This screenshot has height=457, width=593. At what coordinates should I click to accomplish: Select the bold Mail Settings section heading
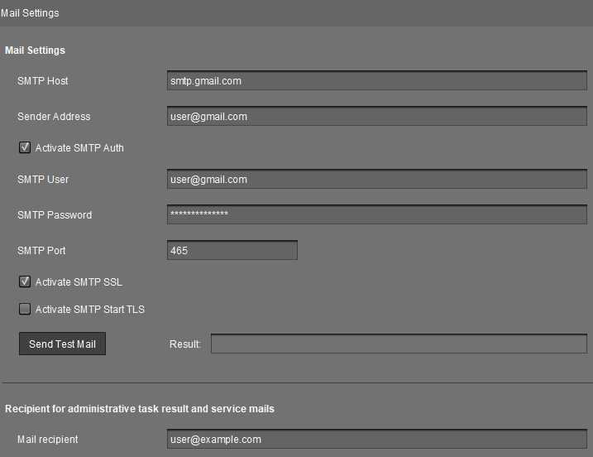35,51
